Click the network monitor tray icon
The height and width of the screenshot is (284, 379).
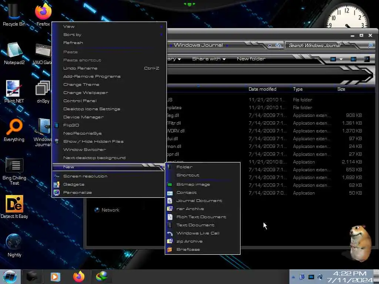311,277
